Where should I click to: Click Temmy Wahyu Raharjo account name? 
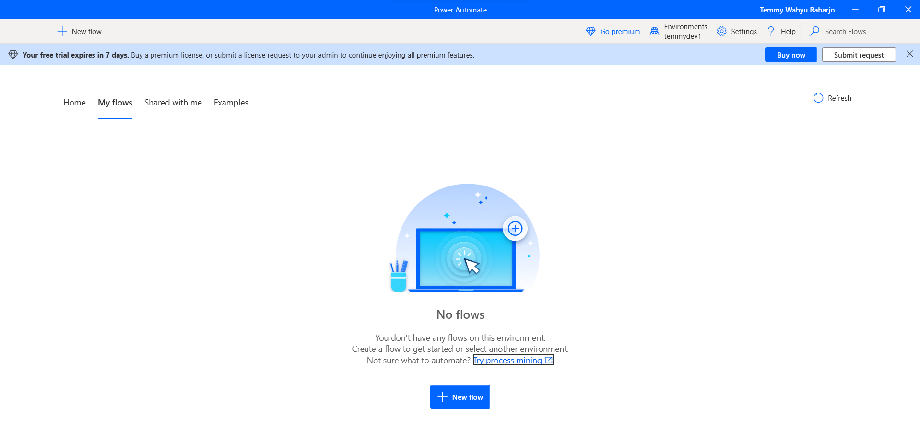point(797,10)
